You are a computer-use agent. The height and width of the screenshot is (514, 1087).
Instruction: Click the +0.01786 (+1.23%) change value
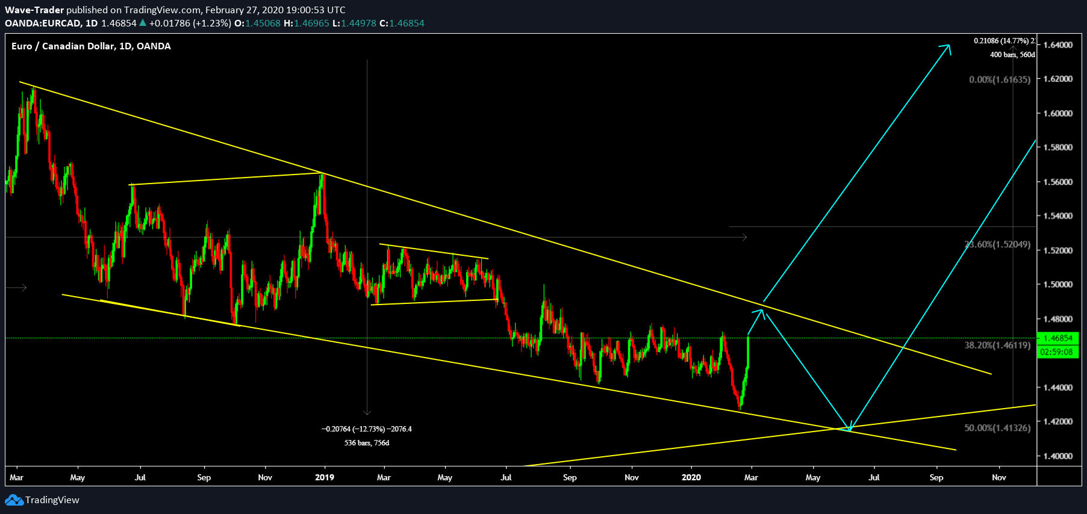click(190, 23)
